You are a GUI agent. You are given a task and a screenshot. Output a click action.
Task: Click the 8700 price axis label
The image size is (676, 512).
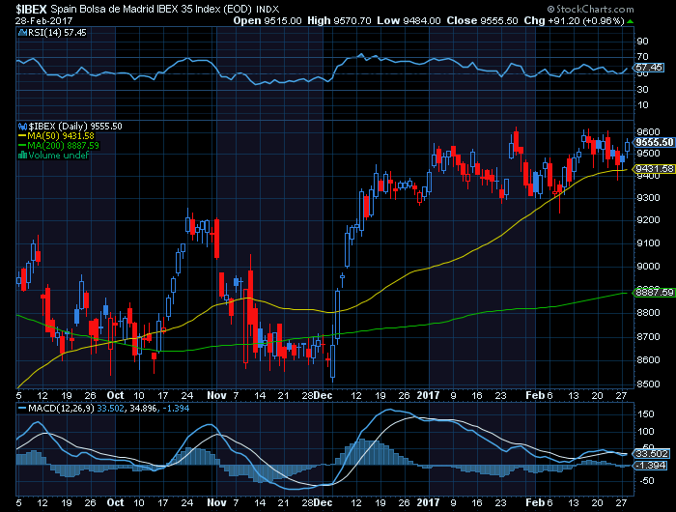click(648, 337)
